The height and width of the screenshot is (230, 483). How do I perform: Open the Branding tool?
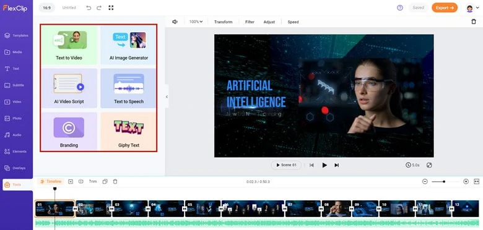click(69, 131)
